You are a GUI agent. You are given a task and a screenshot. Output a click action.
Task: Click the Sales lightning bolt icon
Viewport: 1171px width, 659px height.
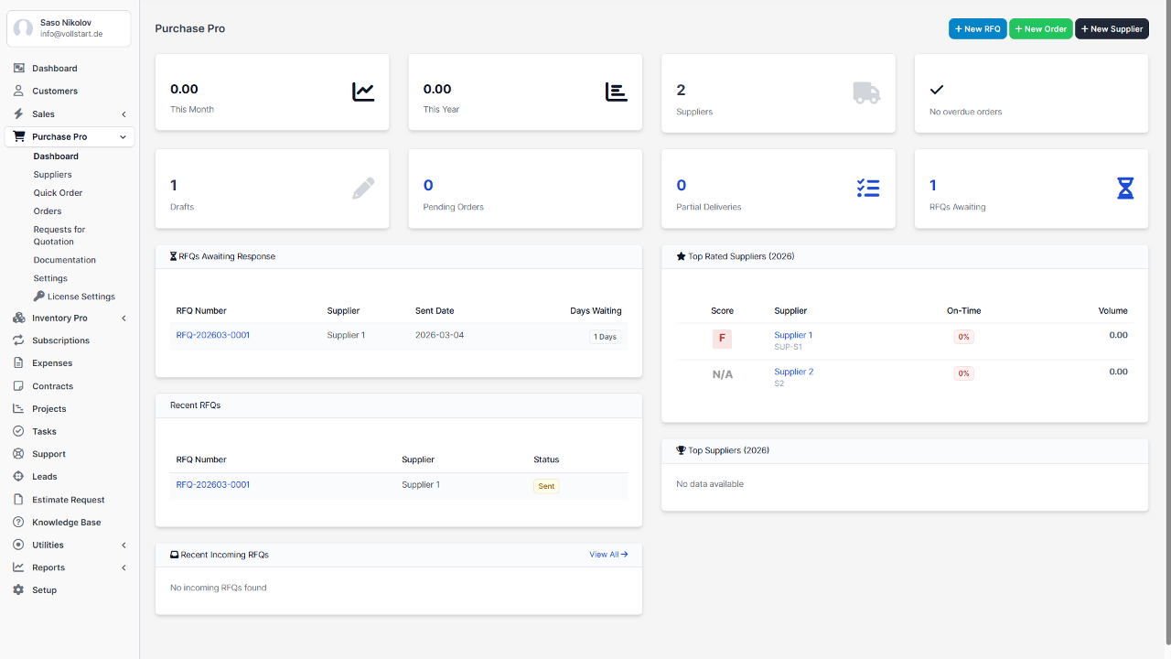(18, 113)
